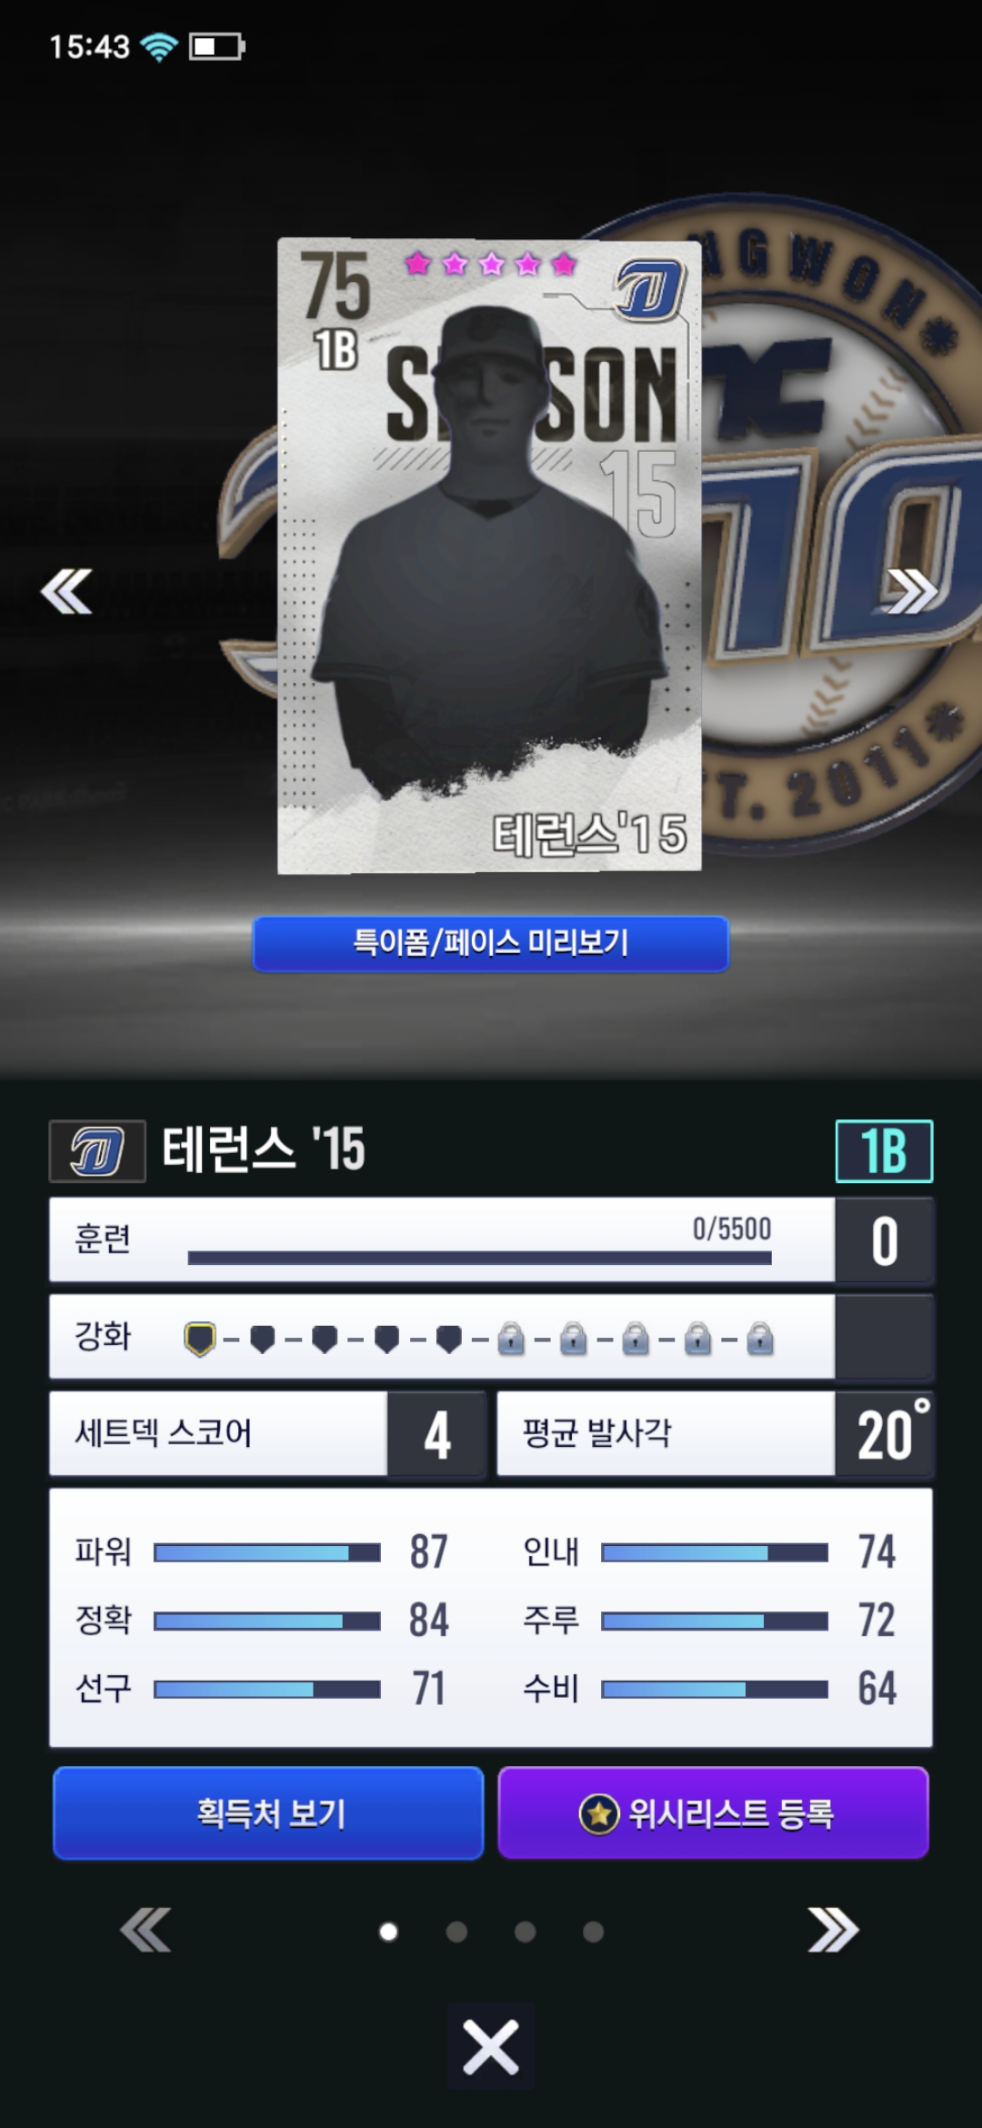Switch to the fourth page dot

593,1932
